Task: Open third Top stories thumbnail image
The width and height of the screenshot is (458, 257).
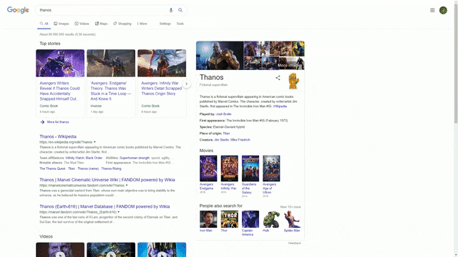Action: tap(162, 64)
